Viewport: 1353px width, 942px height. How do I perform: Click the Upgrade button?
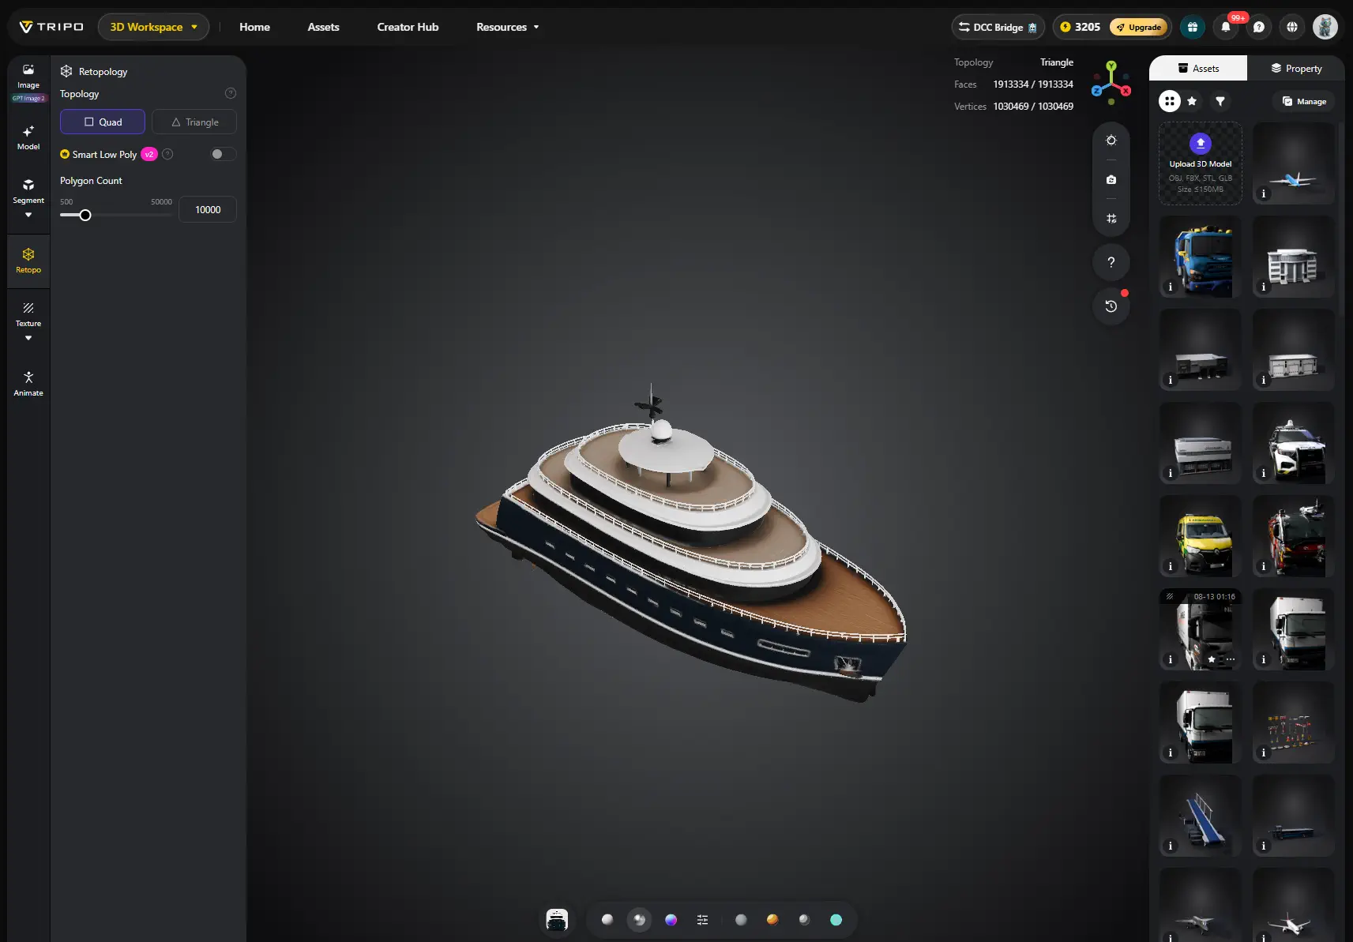1139,27
